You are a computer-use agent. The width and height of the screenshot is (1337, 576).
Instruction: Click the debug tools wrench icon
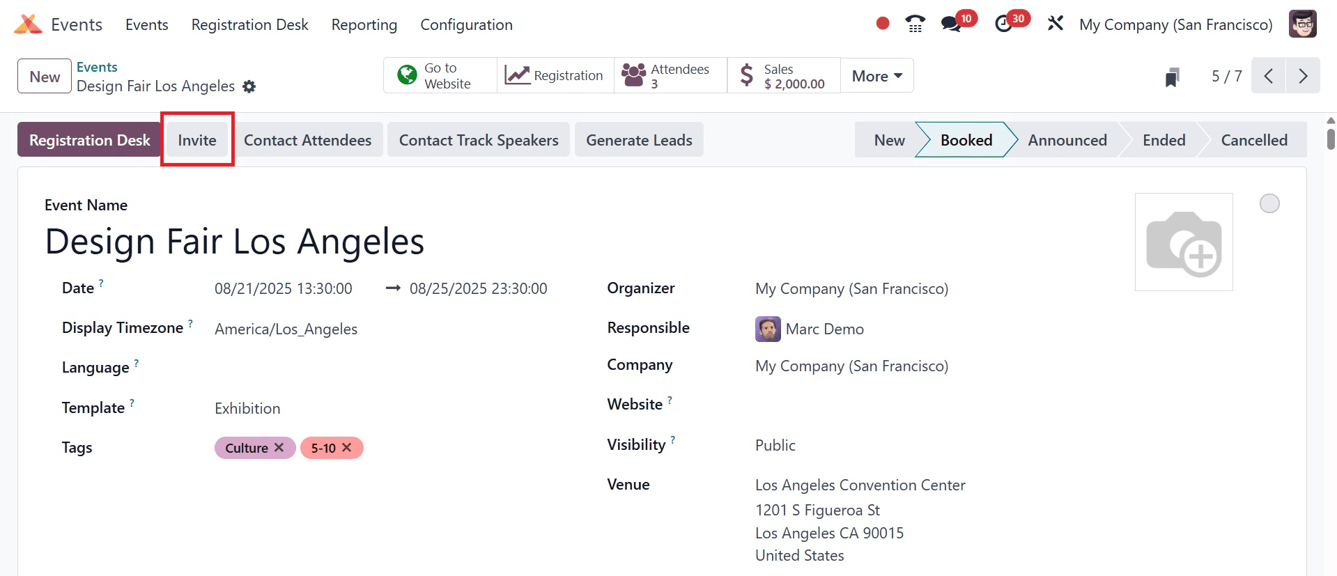pos(1056,24)
